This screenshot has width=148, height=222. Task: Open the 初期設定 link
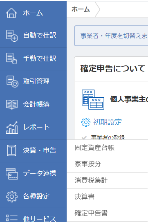[108, 122]
